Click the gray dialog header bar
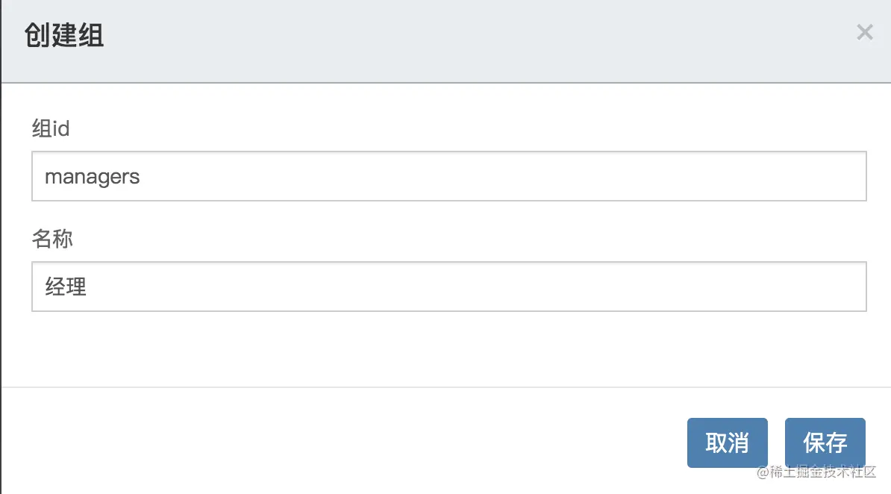The height and width of the screenshot is (494, 891). tap(446, 41)
